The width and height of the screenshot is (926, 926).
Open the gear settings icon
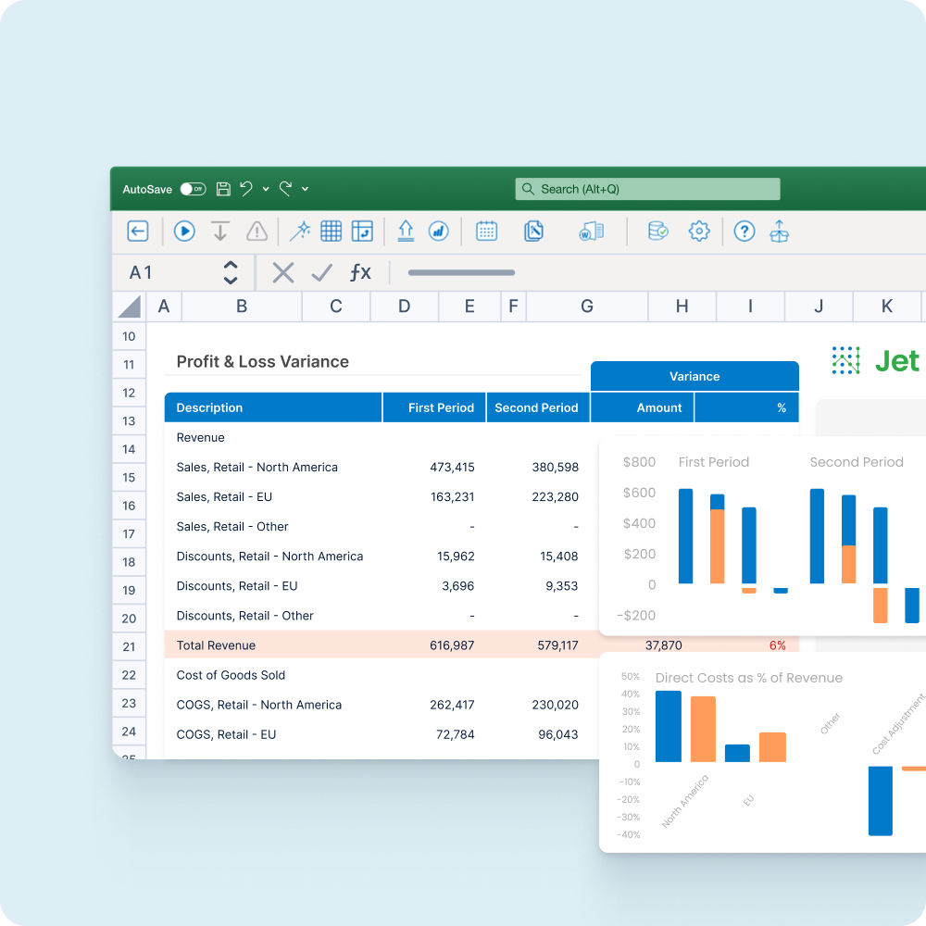pyautogui.click(x=699, y=231)
